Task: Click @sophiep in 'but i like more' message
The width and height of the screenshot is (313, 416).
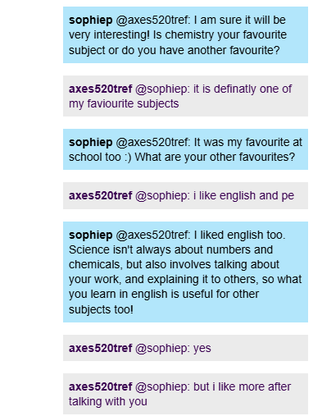Action: [x=162, y=386]
